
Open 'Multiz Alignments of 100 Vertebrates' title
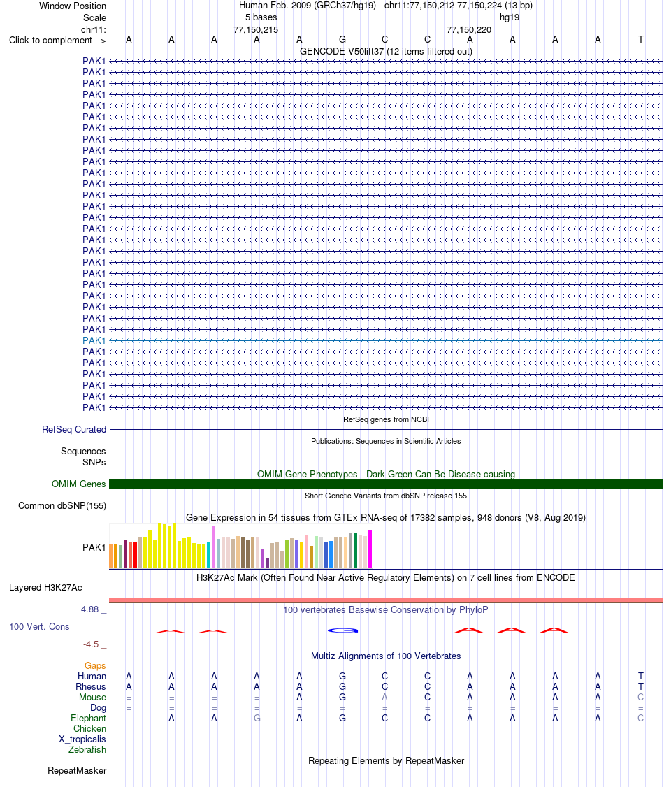(386, 656)
